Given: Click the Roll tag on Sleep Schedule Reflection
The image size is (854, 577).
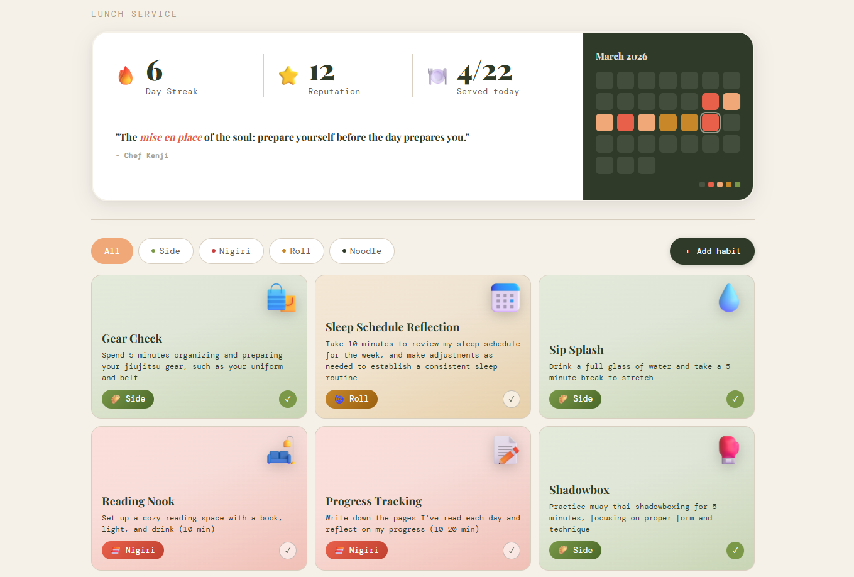Looking at the screenshot, I should pos(351,399).
